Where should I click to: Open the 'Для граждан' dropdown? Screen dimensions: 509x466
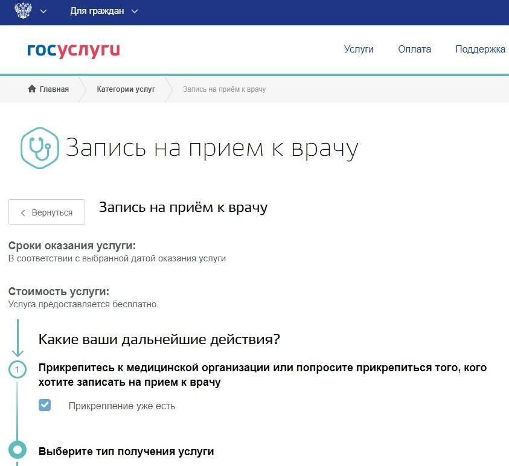click(x=104, y=11)
